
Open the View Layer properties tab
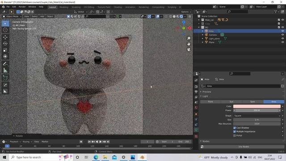[x=196, y=97]
